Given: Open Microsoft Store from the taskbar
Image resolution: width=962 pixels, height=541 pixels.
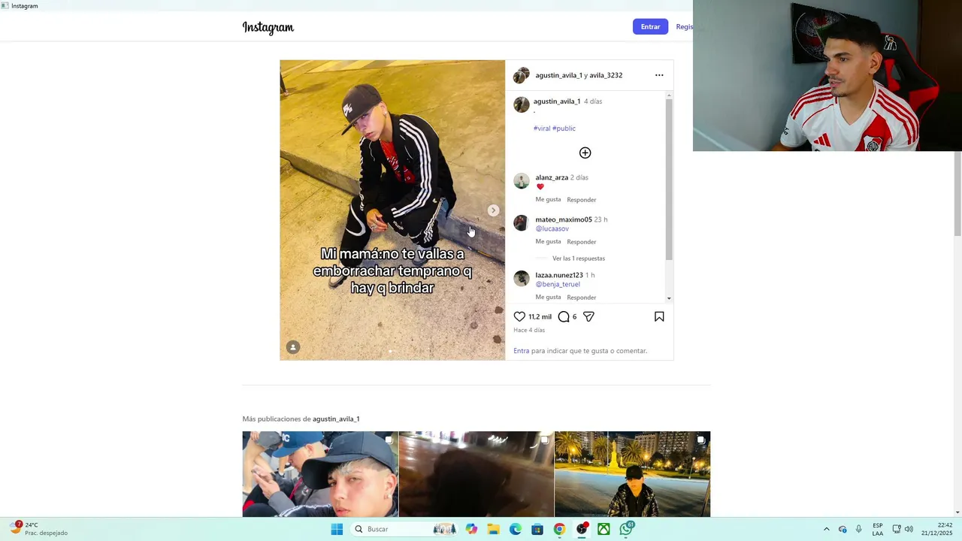Looking at the screenshot, I should pyautogui.click(x=537, y=529).
